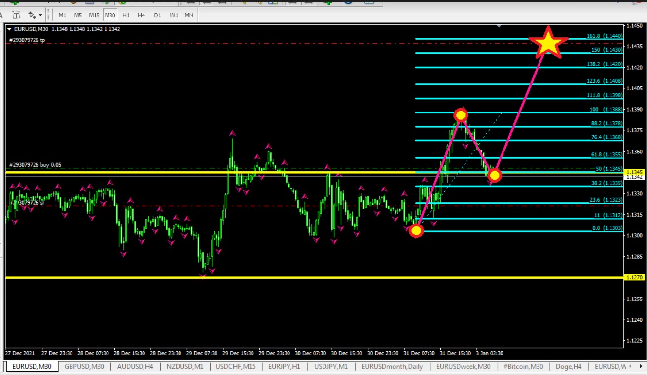Select the text label tool
The height and width of the screenshot is (375, 647).
[x=16, y=15]
